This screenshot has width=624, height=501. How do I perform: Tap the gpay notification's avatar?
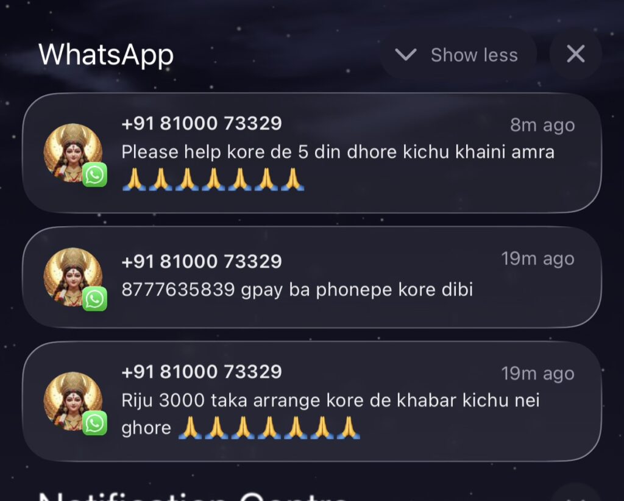pyautogui.click(x=73, y=277)
